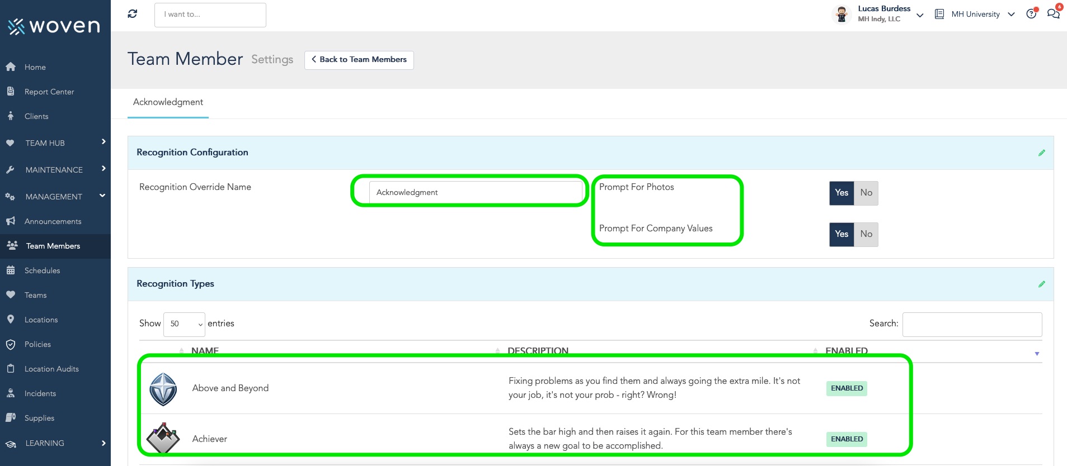Click the table Search input box
Screen dimensions: 1067x466
pos(972,324)
